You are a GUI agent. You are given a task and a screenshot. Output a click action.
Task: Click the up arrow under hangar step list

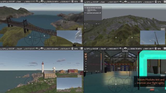(85, 71)
